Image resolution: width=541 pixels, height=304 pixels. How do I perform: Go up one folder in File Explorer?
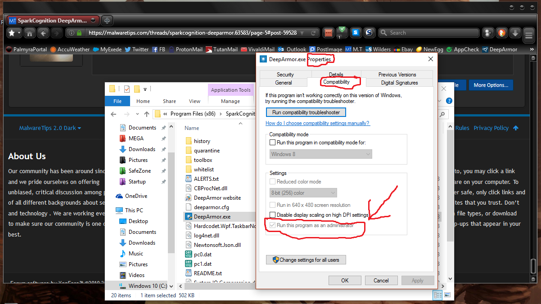tap(147, 114)
